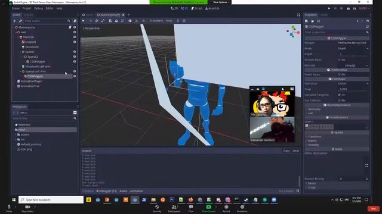The width and height of the screenshot is (382, 214).
Task: Click the viewport orientation gizmo
Action: (x=293, y=32)
